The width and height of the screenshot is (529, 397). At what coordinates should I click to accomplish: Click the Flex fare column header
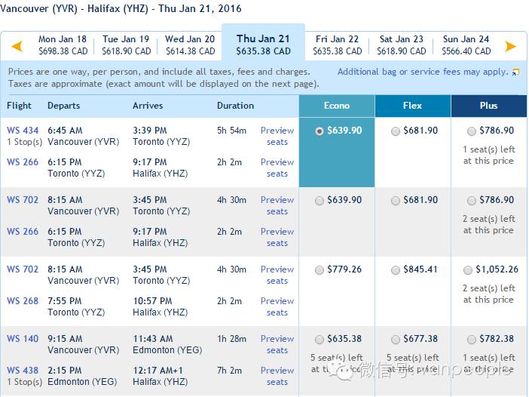pos(413,106)
